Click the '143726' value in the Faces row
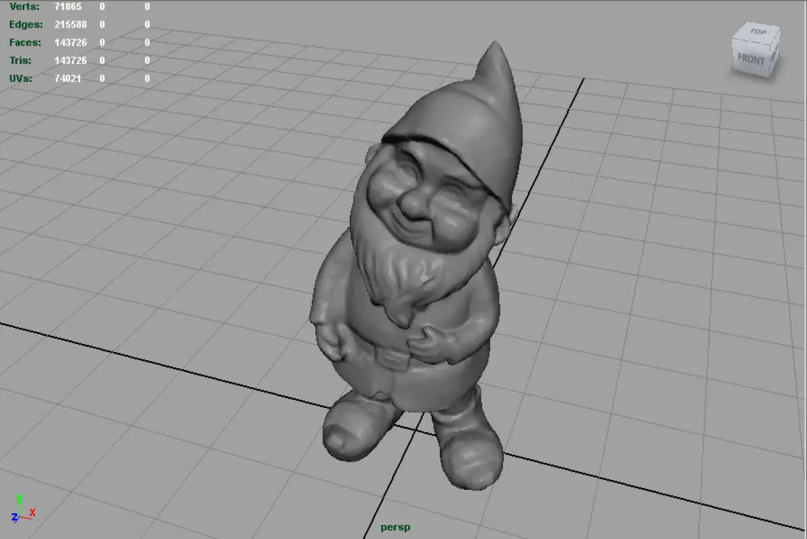807x539 pixels. click(71, 42)
